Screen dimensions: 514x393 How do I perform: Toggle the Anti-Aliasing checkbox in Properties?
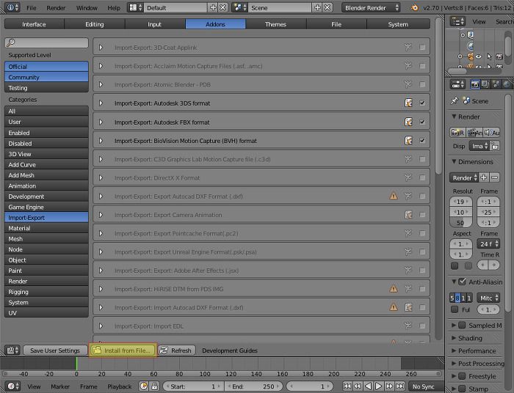(462, 282)
